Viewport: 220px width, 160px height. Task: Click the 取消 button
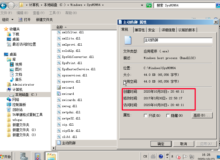point(184,144)
